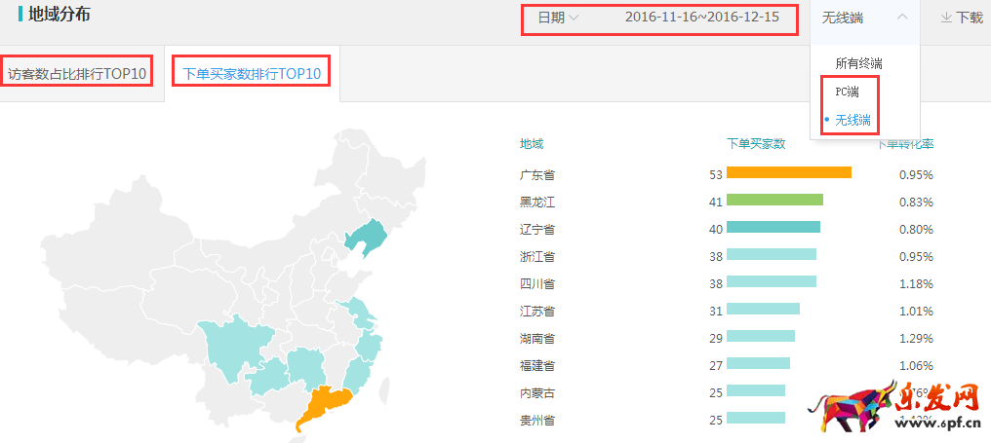Click the 内蒙古 bar
The width and height of the screenshot is (991, 443).
pos(756,390)
